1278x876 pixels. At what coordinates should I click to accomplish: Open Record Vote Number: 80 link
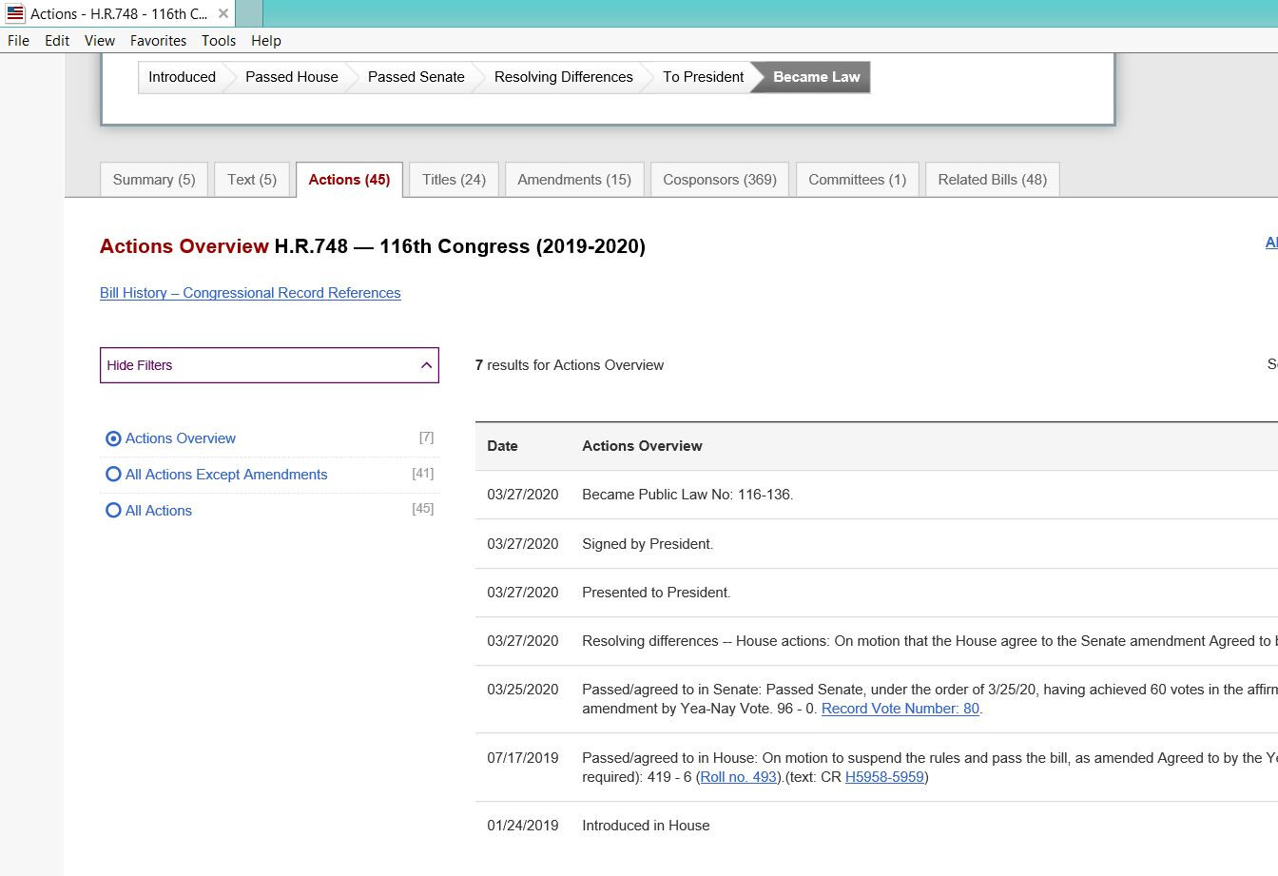tap(900, 709)
